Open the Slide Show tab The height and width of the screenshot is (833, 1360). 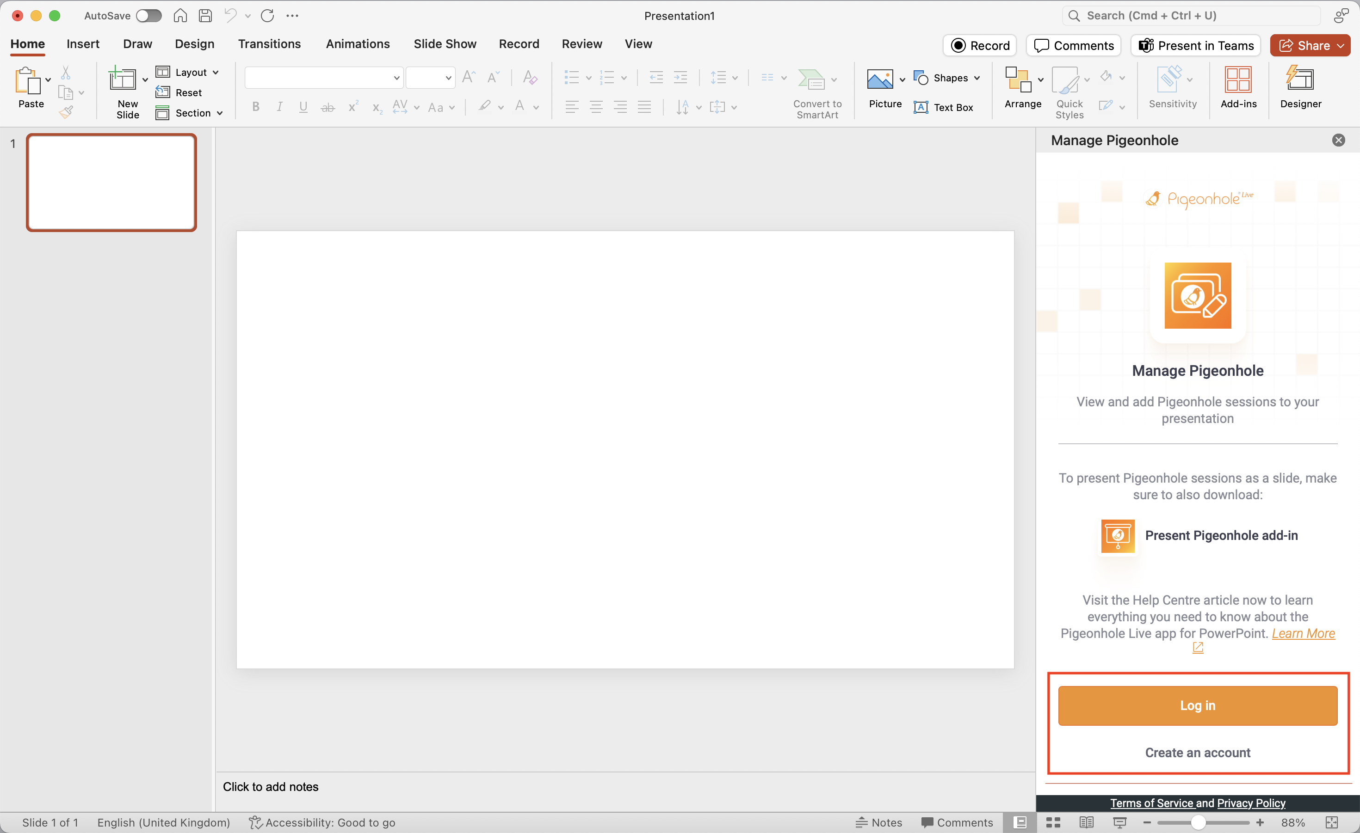coord(445,43)
